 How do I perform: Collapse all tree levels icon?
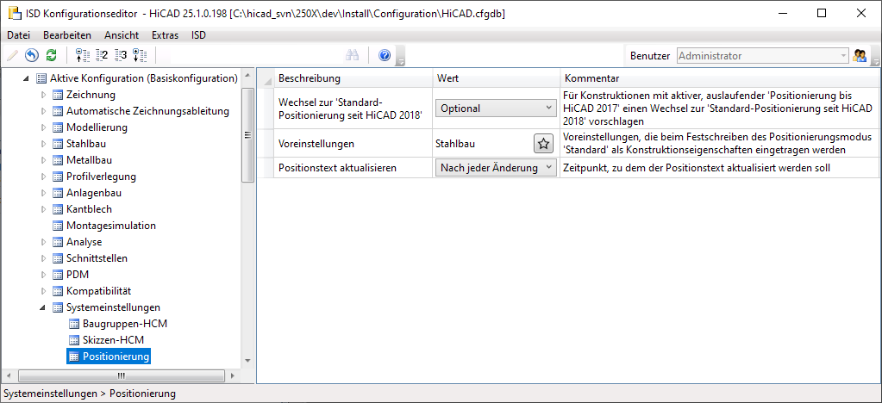pyautogui.click(x=82, y=55)
